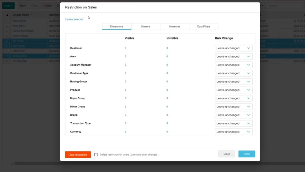Switch to the Measures tab
The width and height of the screenshot is (305, 172).
coord(174,26)
